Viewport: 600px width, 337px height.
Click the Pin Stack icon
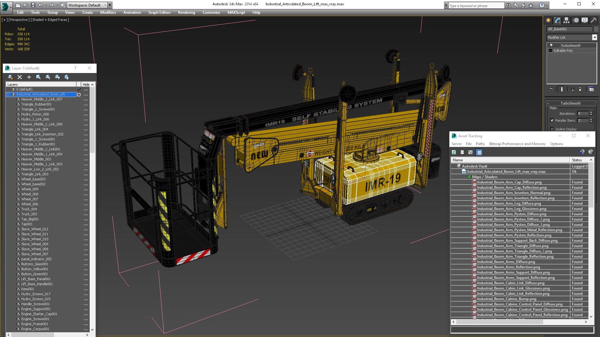click(x=551, y=89)
